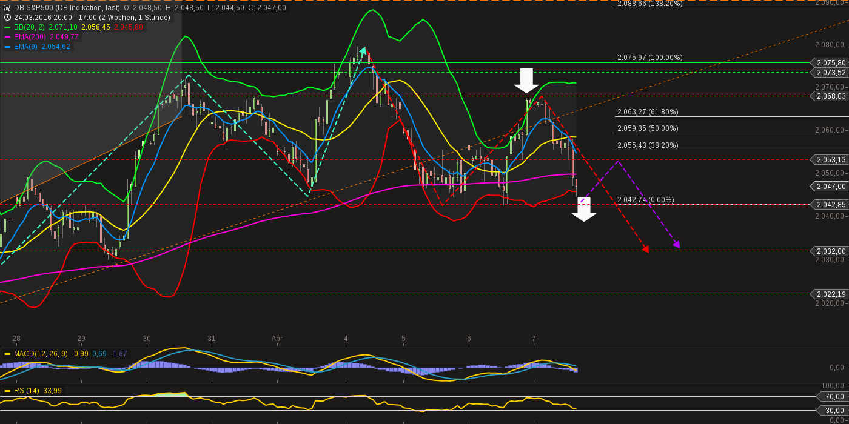Click the Apr month label on the time axis
This screenshot has height=424, width=849.
point(277,339)
